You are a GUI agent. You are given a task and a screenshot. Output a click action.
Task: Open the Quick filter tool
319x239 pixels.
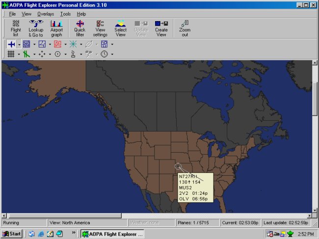80,28
